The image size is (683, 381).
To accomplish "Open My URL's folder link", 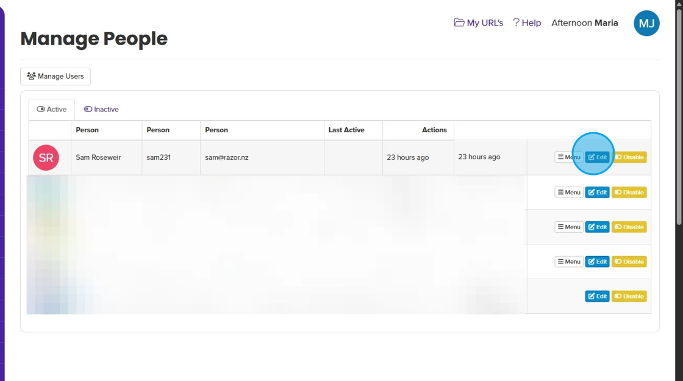I will [479, 23].
